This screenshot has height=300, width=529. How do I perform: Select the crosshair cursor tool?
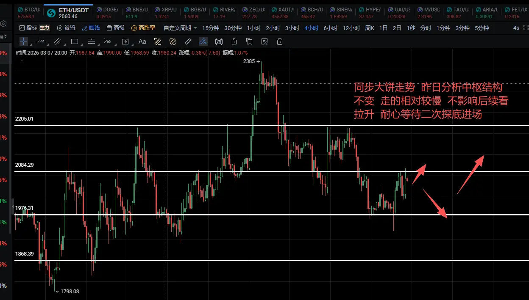tap(23, 41)
